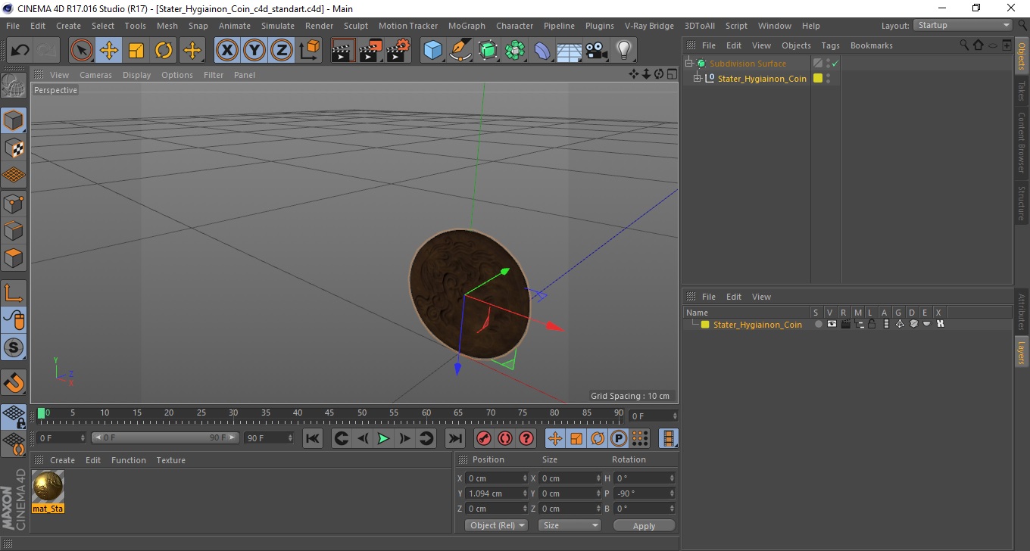1030x551 pixels.
Task: Open the Spline pen tool
Action: pyautogui.click(x=460, y=51)
